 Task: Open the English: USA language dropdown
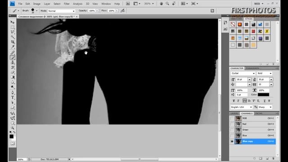242,107
